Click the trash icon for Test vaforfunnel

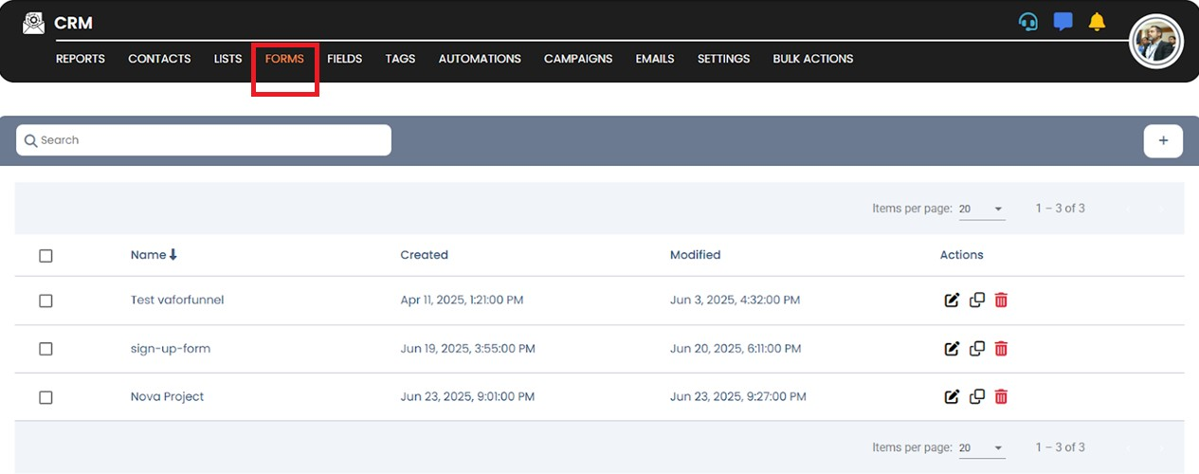[x=1001, y=301]
